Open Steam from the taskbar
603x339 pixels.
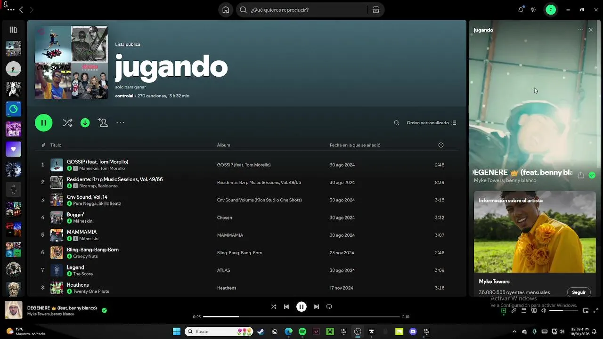coord(261,331)
